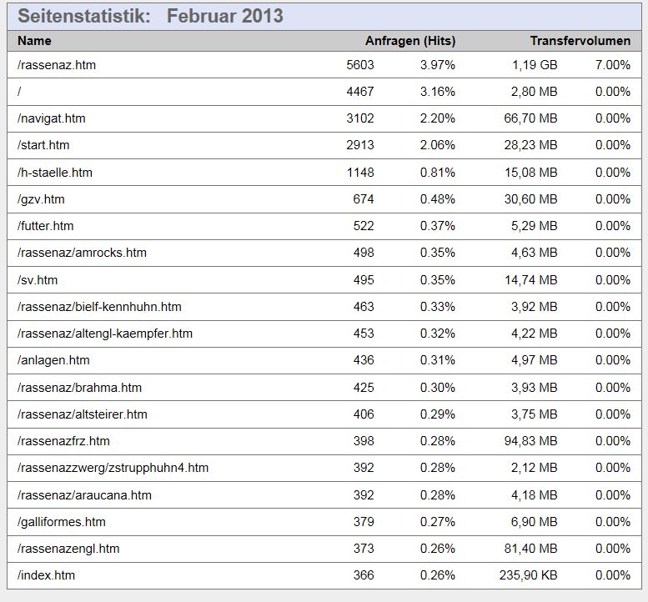Click the /rassenaz/bielf-kennhuhn.htm page name

[99, 307]
